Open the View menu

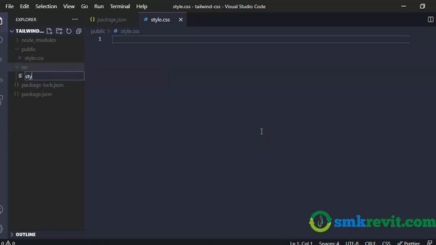pyautogui.click(x=69, y=6)
